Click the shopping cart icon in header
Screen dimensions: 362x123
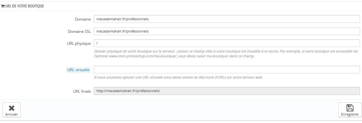click(x=3, y=6)
